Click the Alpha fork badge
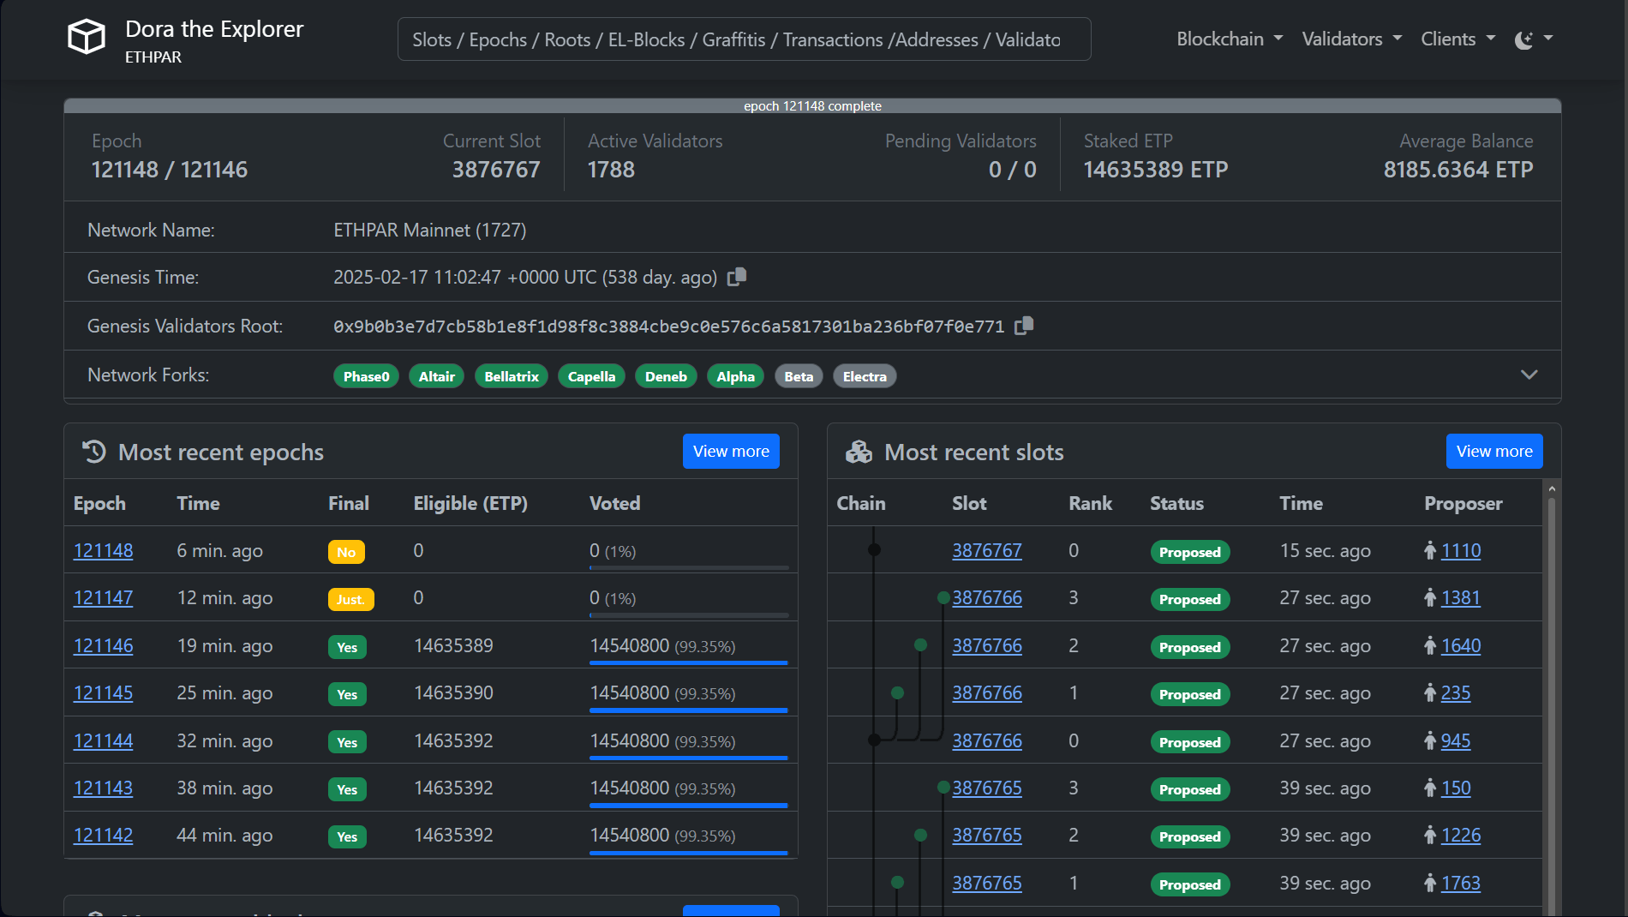This screenshot has width=1628, height=917. point(735,376)
